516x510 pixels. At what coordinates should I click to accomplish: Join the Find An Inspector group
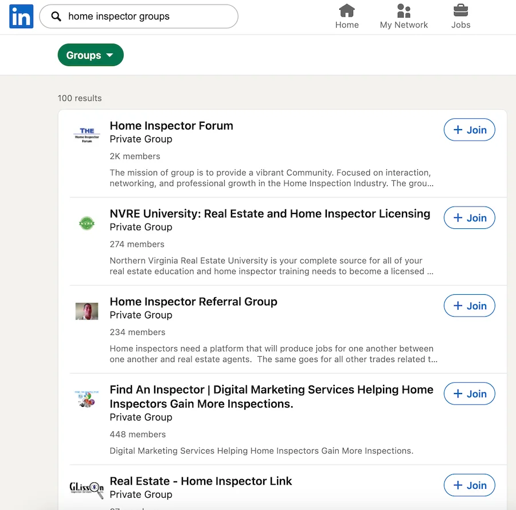click(x=469, y=394)
